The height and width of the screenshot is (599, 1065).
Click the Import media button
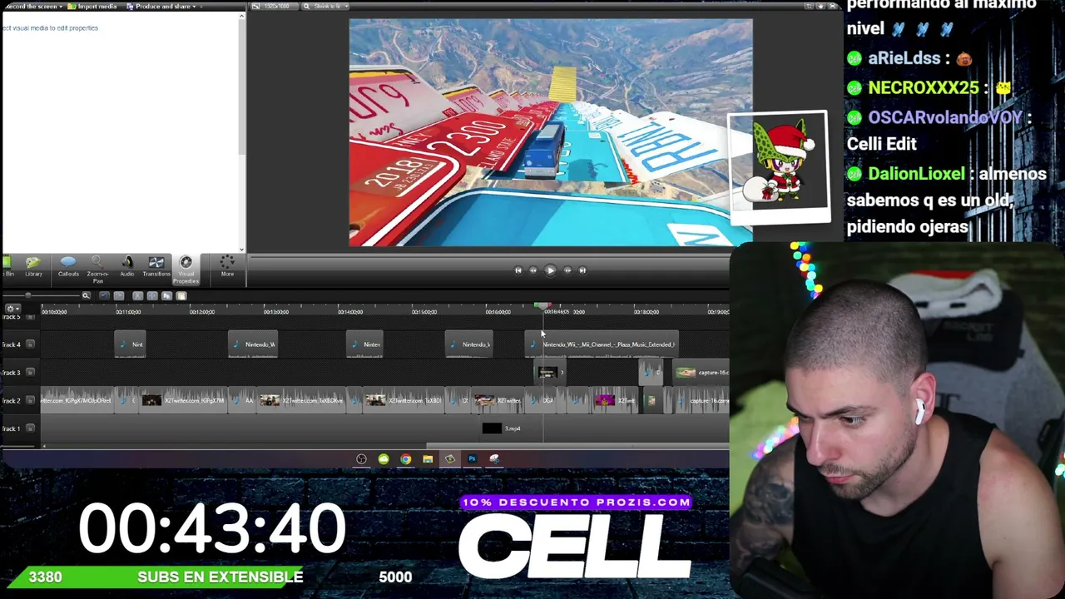[93, 7]
